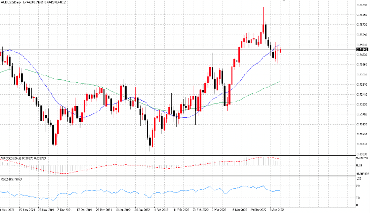Click the black current price tag on axis

tap(362, 50)
